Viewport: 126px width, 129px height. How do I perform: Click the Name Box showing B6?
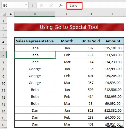point(15,5)
